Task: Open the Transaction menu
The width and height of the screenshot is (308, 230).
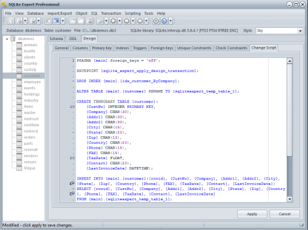Action: click(111, 14)
